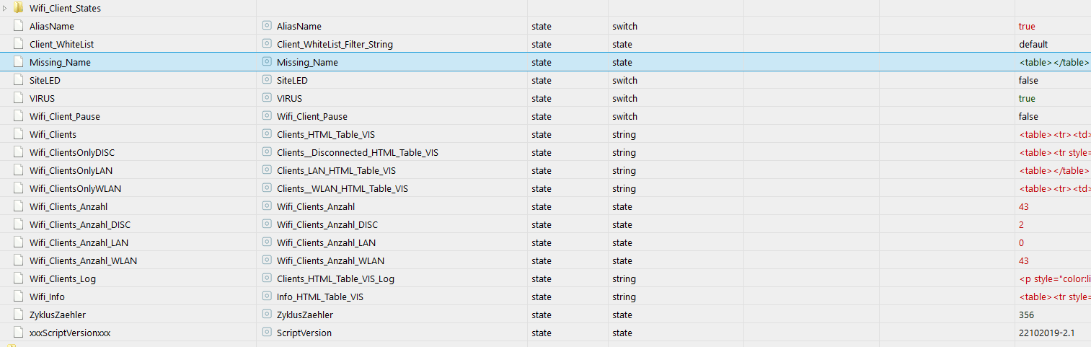Select the Wifi_Clients_Anzahl_LAN tree item
Image resolution: width=1091 pixels, height=347 pixels.
tap(79, 242)
